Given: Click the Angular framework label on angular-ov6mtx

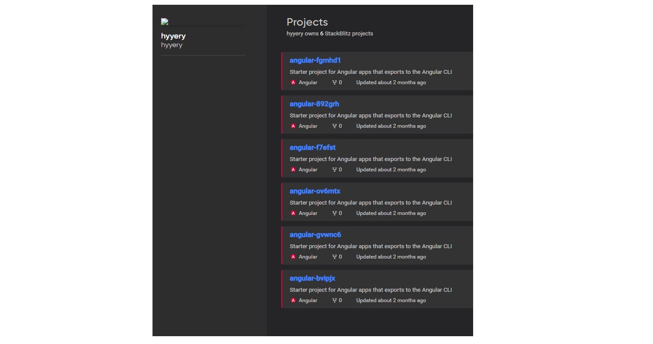Looking at the screenshot, I should pos(308,213).
